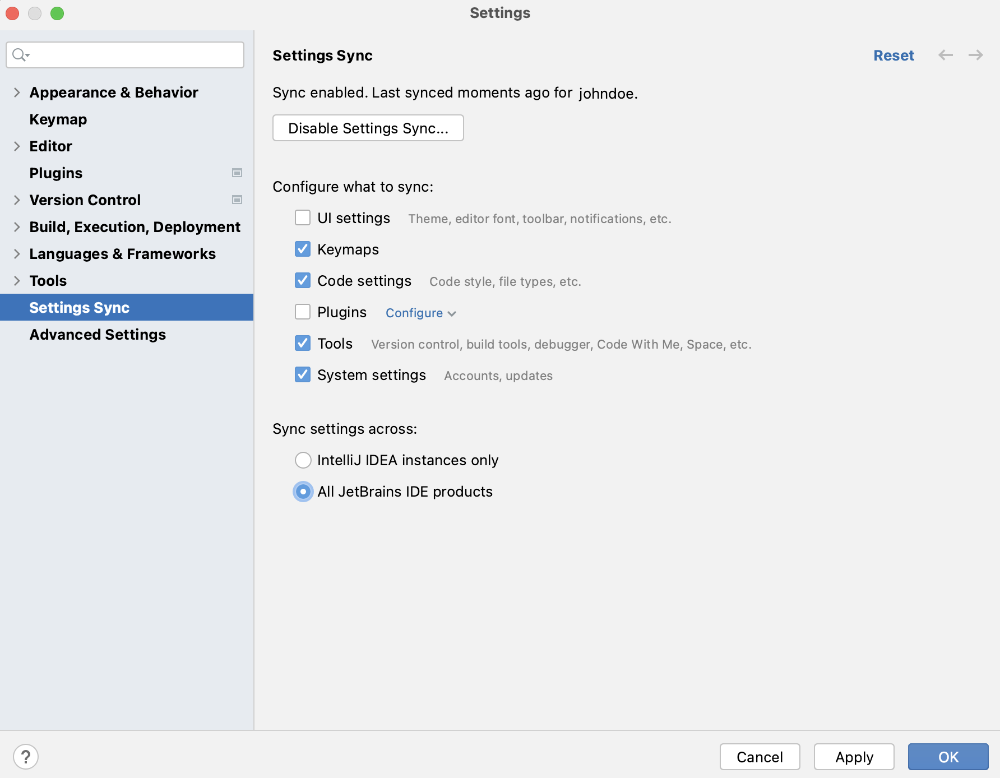Click the help question mark icon
Image resolution: width=1000 pixels, height=778 pixels.
click(26, 757)
